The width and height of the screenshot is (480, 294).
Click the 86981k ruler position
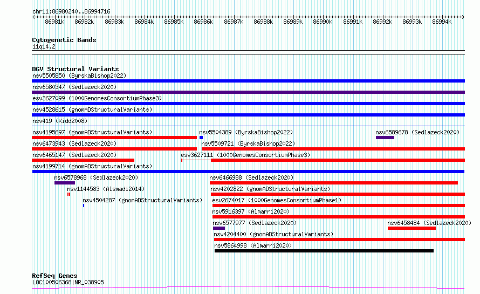[54, 22]
